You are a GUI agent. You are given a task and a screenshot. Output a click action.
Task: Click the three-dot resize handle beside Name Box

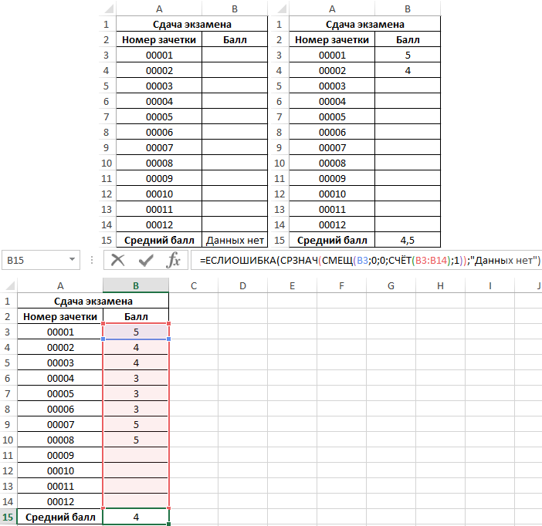tap(92, 261)
